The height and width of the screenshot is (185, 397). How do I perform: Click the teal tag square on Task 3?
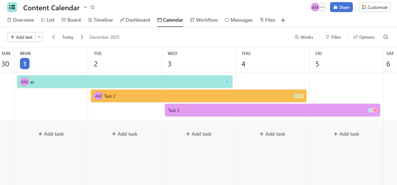(x=370, y=110)
